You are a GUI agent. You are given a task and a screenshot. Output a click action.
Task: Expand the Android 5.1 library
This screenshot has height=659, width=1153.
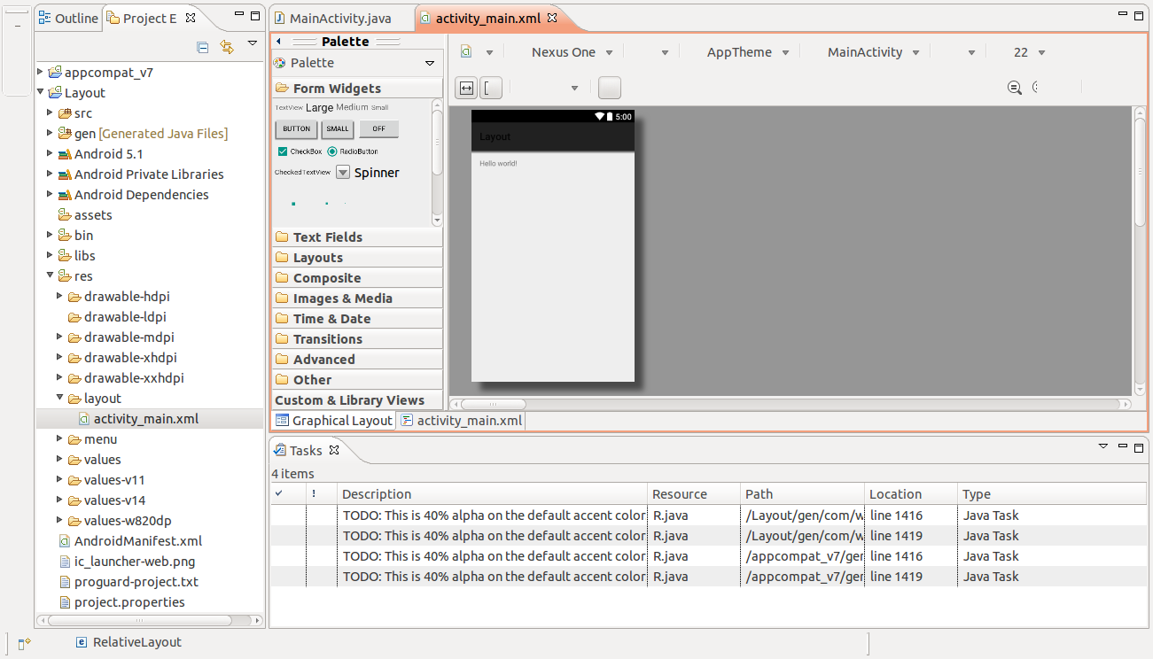(x=51, y=154)
